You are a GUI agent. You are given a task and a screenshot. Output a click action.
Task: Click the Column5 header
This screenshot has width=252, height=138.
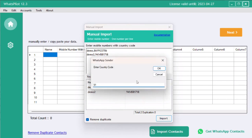click(x=202, y=50)
